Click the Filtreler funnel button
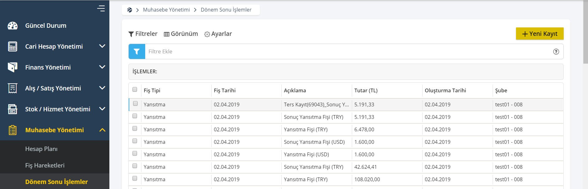The image size is (588, 189). tap(143, 34)
